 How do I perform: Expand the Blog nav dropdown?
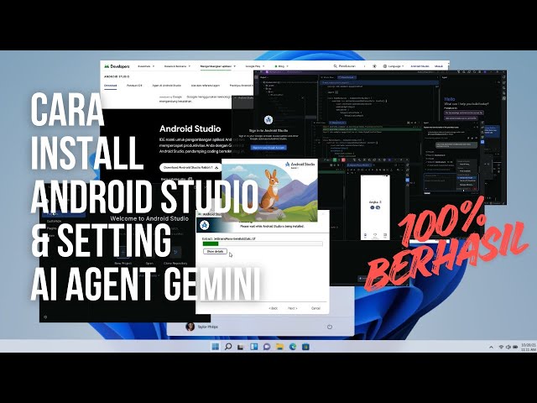coord(282,66)
